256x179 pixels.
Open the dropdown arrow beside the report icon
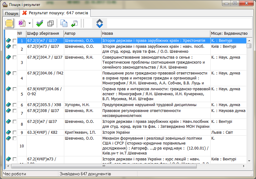(29, 24)
